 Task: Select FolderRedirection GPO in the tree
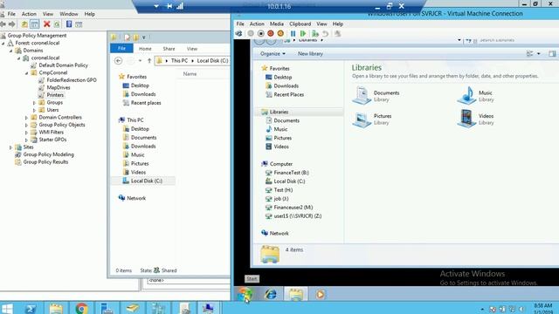(x=72, y=80)
